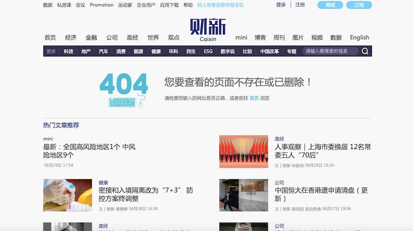Open 中国改革 section in navbar
This screenshot has height=231, width=413.
tap(269, 52)
